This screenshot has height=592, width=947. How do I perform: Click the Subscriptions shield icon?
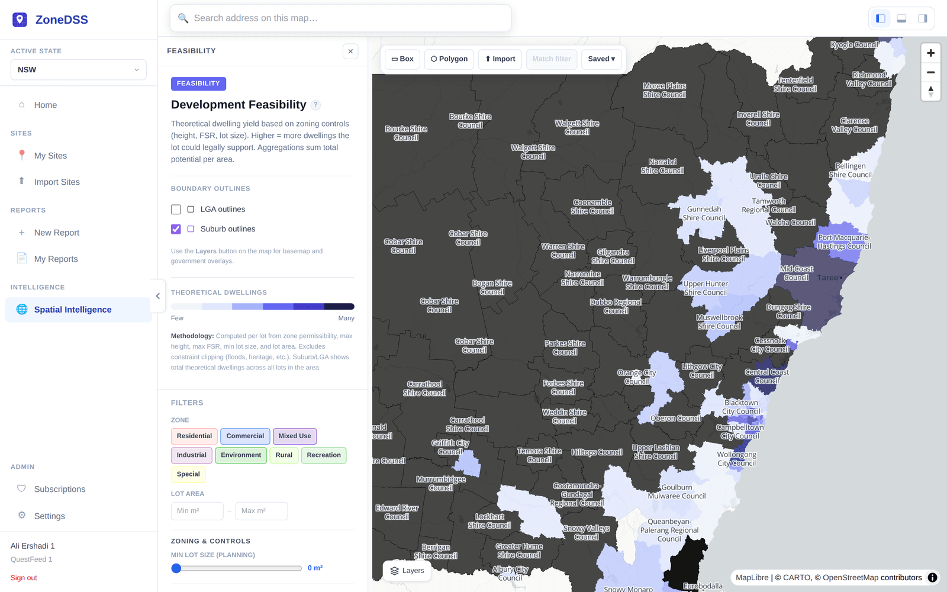(x=22, y=488)
